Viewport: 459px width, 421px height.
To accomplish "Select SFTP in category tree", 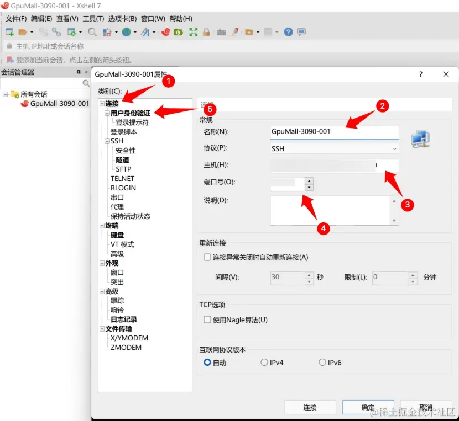I will (x=123, y=169).
